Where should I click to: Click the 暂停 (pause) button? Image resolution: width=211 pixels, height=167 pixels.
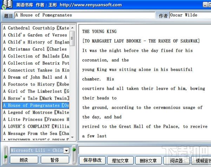point(55,160)
